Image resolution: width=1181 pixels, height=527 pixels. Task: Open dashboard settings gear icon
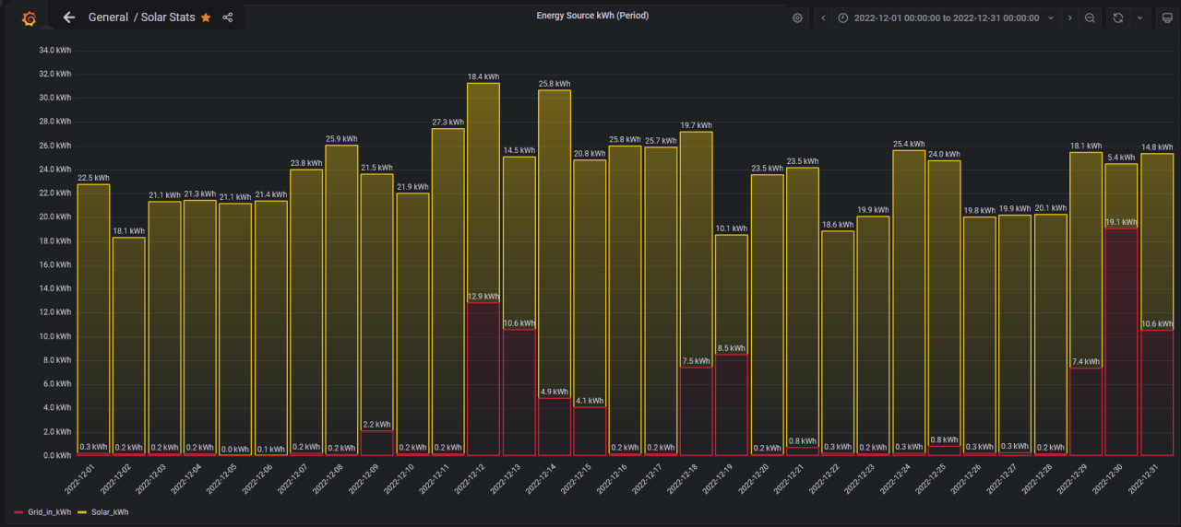pyautogui.click(x=797, y=18)
